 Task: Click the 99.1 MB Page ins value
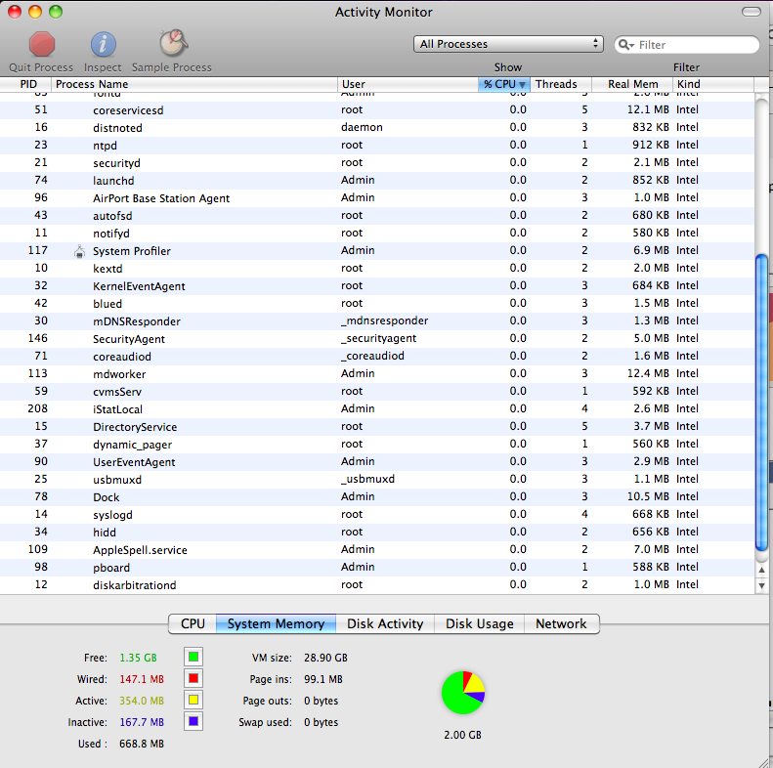[322, 679]
